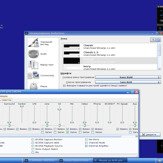Screen dimensions: 163x163
Task: Enable the Mix checkbox
Action: pyautogui.click(x=33, y=152)
